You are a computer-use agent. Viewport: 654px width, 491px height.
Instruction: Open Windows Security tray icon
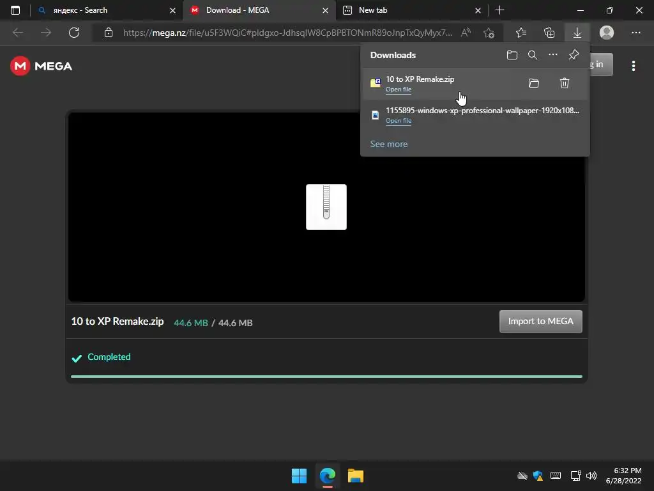538,476
